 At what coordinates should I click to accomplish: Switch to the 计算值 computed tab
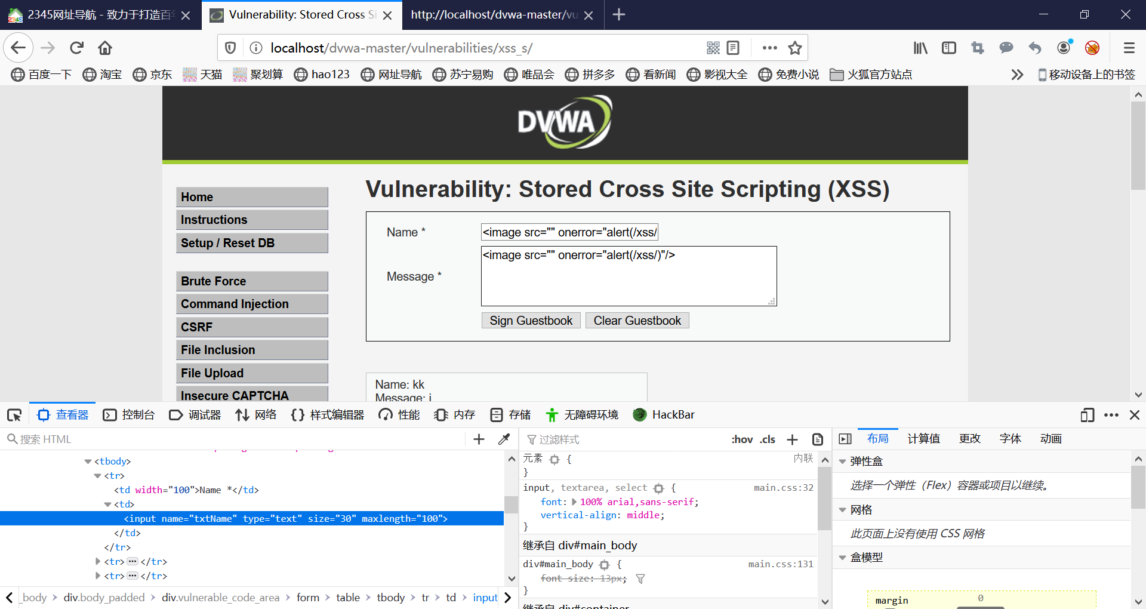pos(923,439)
